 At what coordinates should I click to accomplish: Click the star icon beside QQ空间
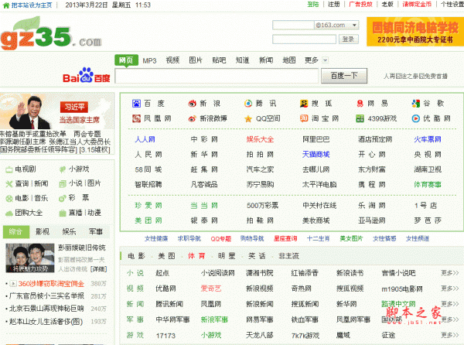(x=248, y=118)
